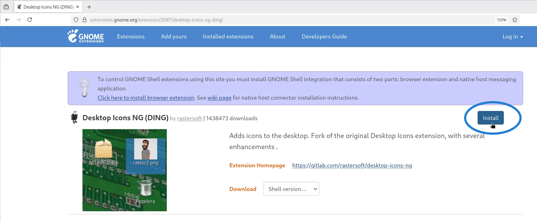Click the extension screenshot thumbnail
Image resolution: width=537 pixels, height=222 pixels.
tap(125, 170)
